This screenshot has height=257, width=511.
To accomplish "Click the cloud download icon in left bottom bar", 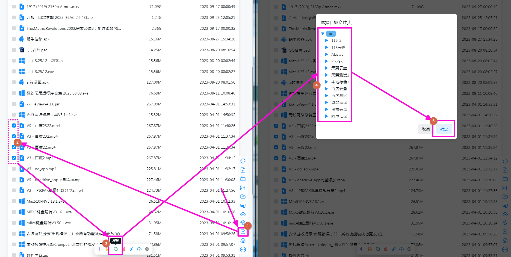I will coord(139,249).
